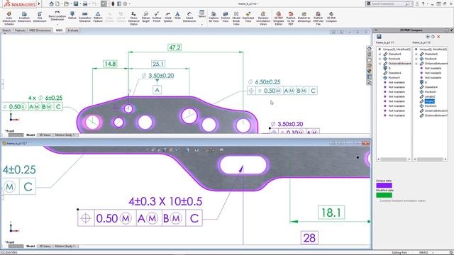
Task: Click the 18.1 dimension in the lower viewport
Action: (331, 212)
